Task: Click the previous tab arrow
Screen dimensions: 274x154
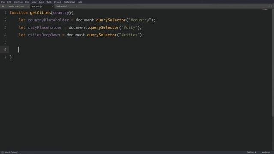Action: pos(2,6)
